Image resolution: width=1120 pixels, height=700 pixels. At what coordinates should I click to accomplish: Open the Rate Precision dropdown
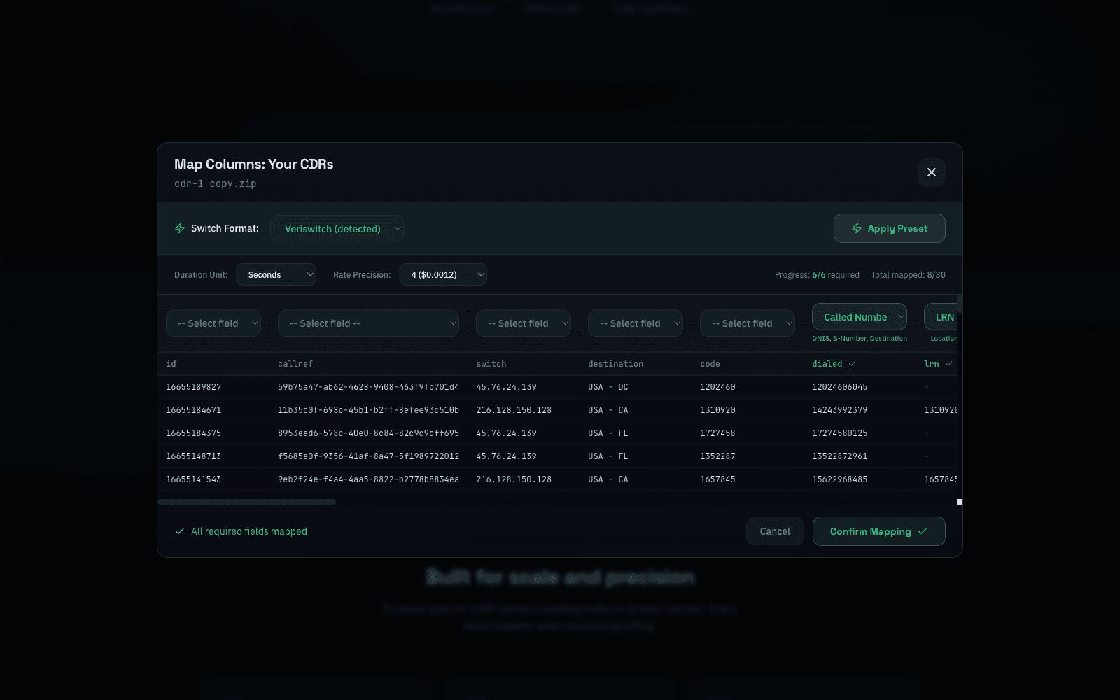(442, 275)
